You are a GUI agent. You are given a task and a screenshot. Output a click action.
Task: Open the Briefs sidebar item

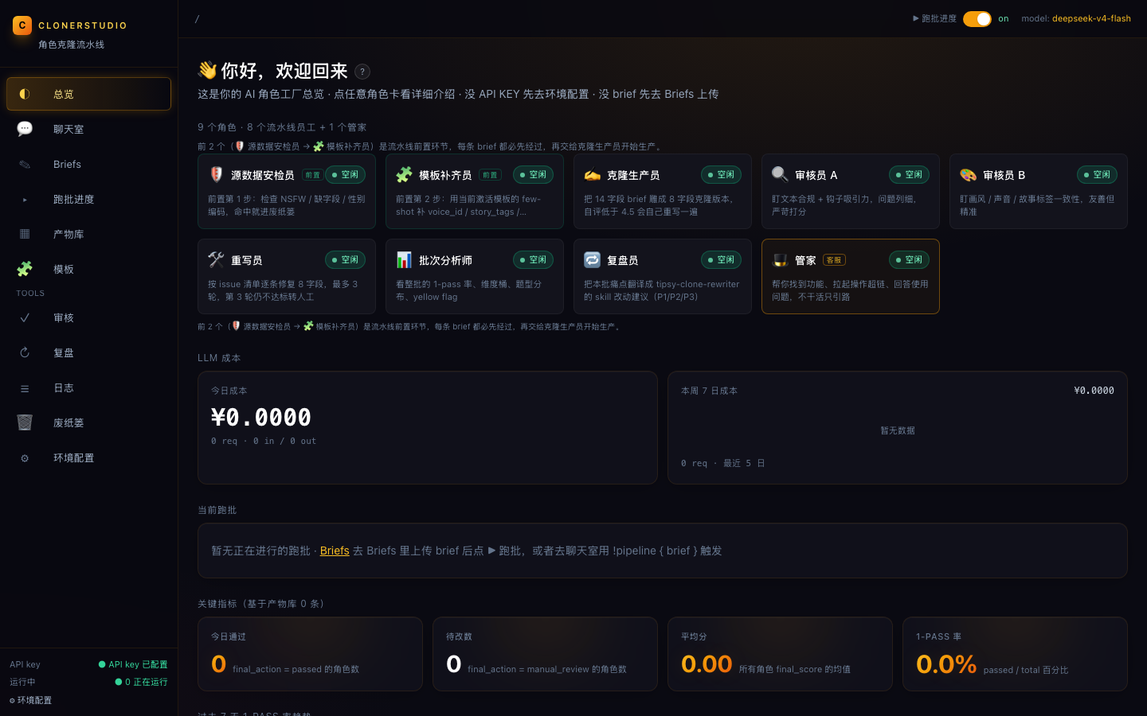(x=88, y=164)
